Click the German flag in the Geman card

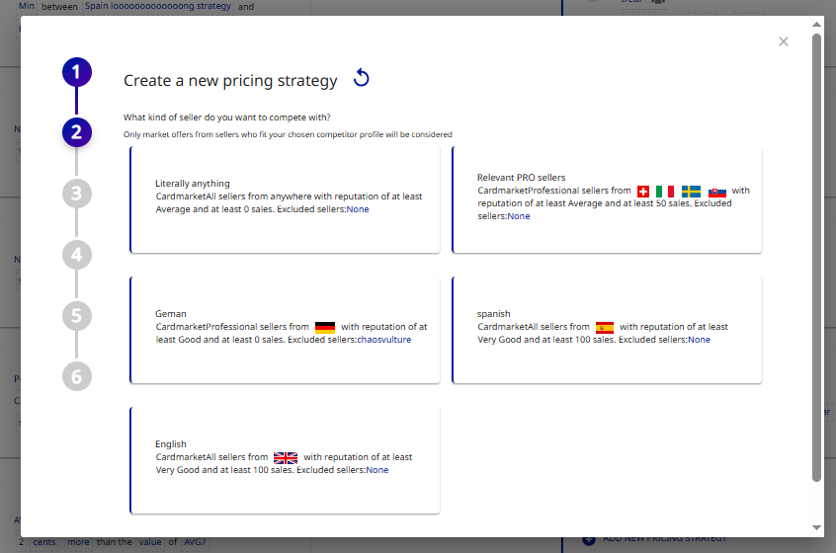point(325,327)
